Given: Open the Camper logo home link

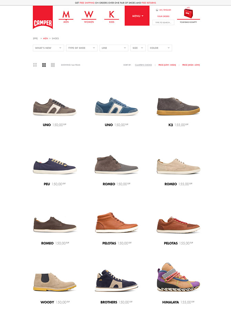Looking at the screenshot, I should (x=43, y=17).
